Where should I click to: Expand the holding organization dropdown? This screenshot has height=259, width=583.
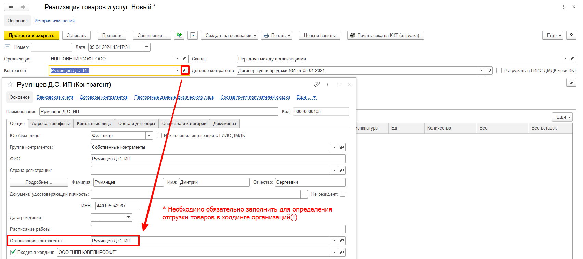(x=334, y=252)
